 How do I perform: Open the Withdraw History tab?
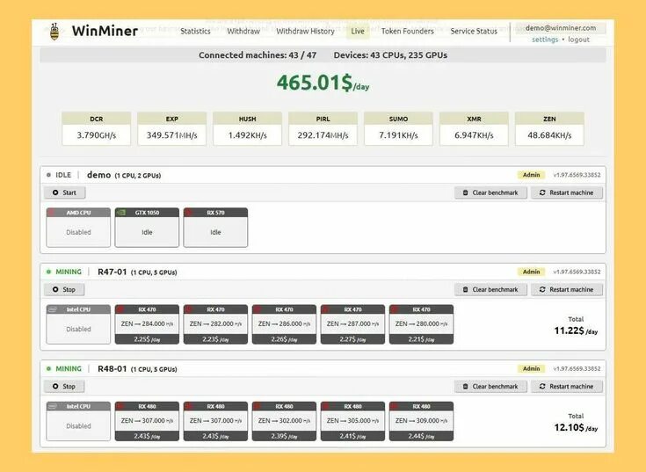pos(305,32)
